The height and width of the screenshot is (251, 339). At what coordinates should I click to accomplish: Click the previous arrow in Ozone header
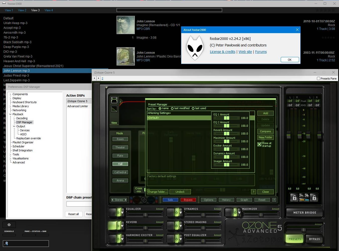click(94, 78)
